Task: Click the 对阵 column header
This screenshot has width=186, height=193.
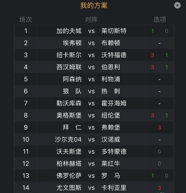Action: pos(91,20)
